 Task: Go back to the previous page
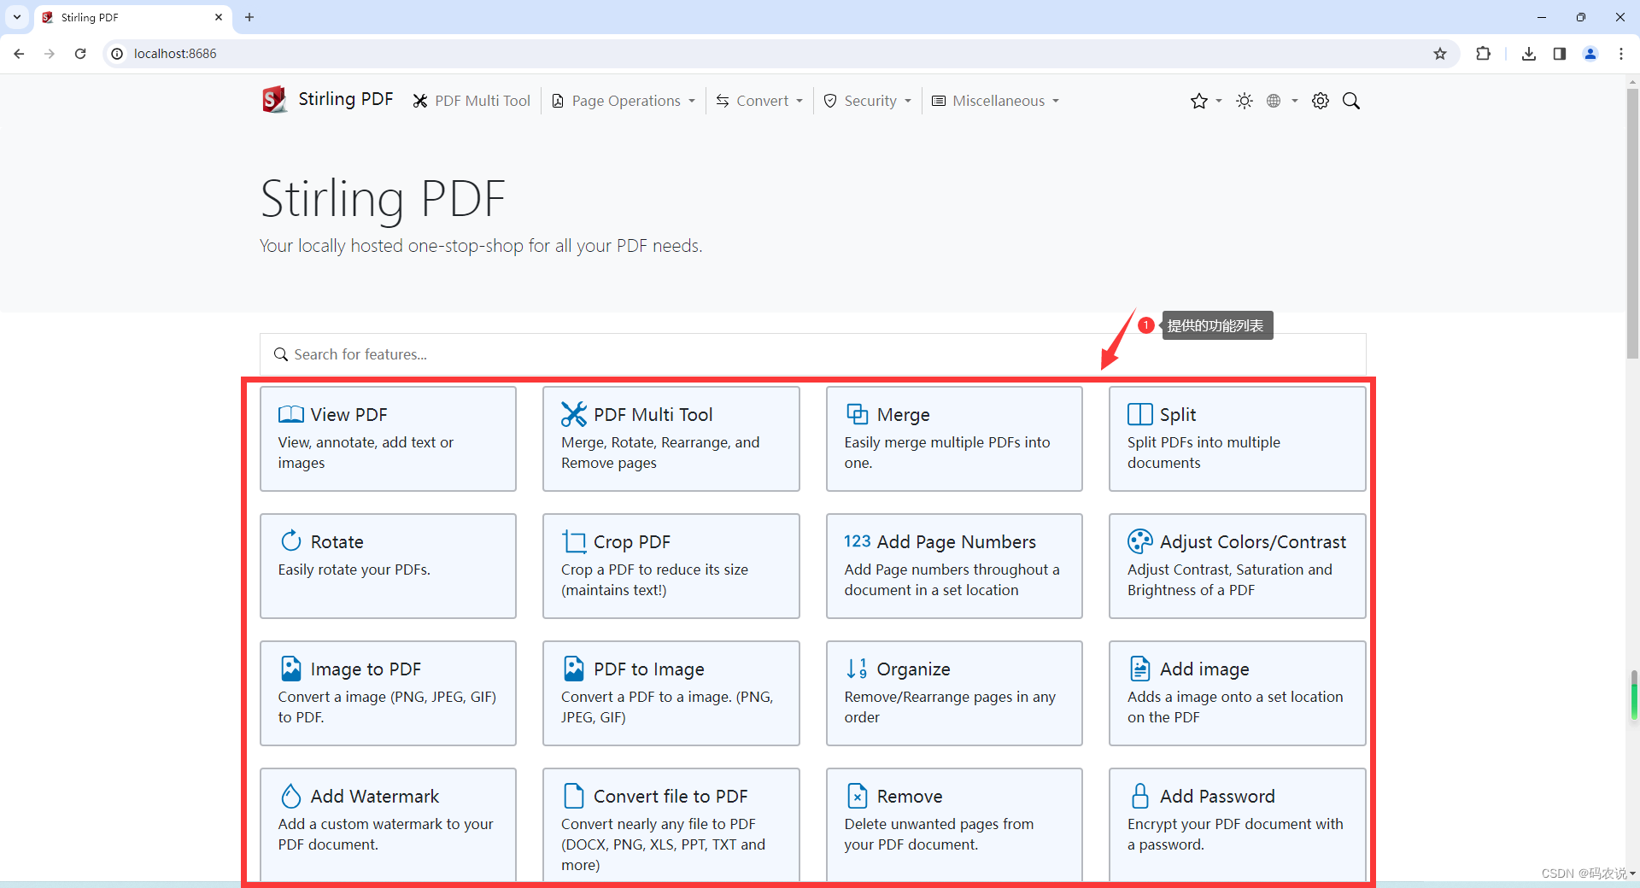(x=19, y=54)
